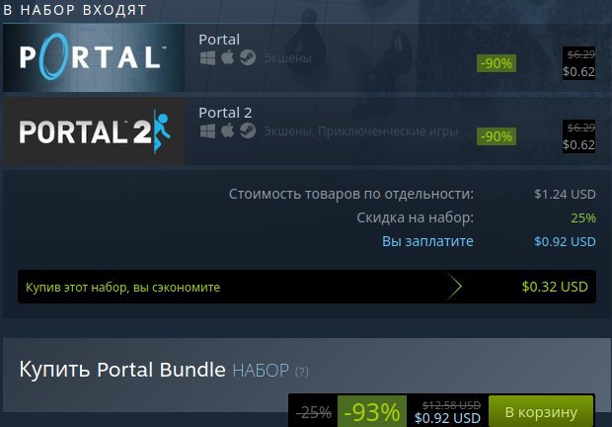Click the -90% discount badge for Portal
612x427 pixels.
click(497, 63)
